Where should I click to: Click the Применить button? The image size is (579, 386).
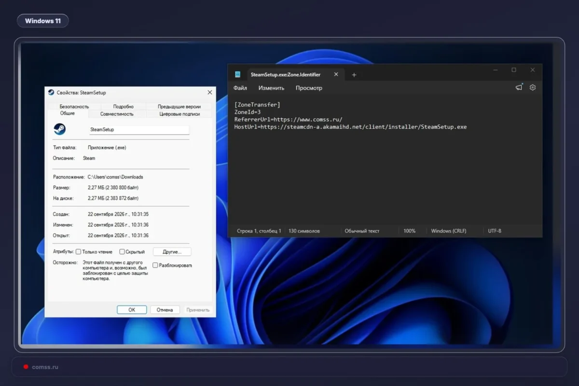click(198, 310)
